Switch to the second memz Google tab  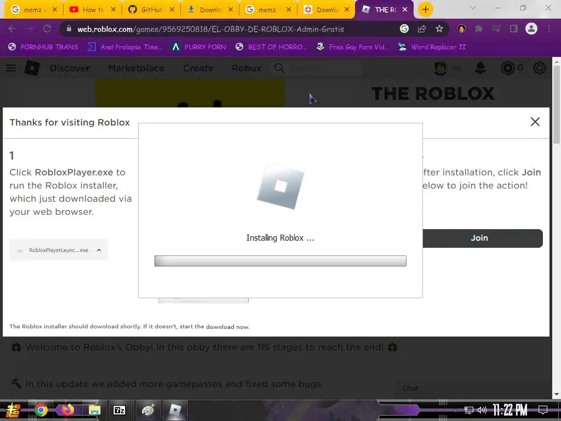pos(268,10)
